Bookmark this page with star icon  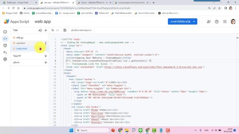point(219,8)
